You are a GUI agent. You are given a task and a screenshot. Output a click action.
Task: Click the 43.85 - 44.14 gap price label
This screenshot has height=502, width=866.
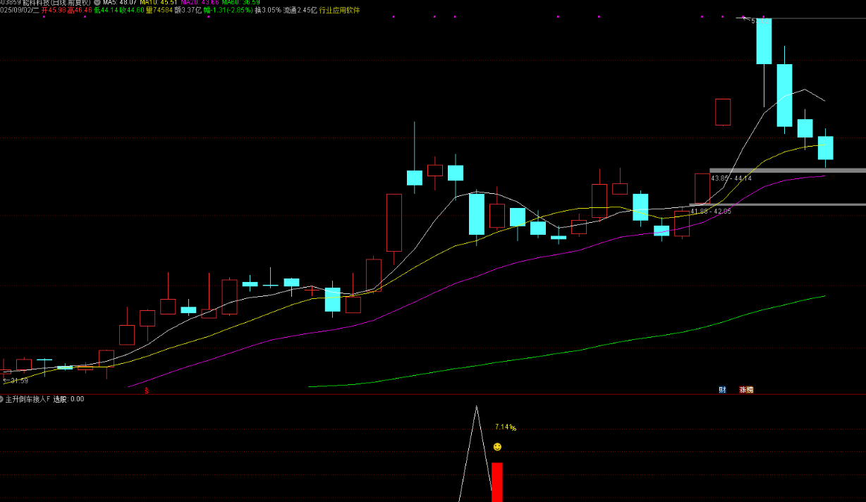(x=731, y=178)
